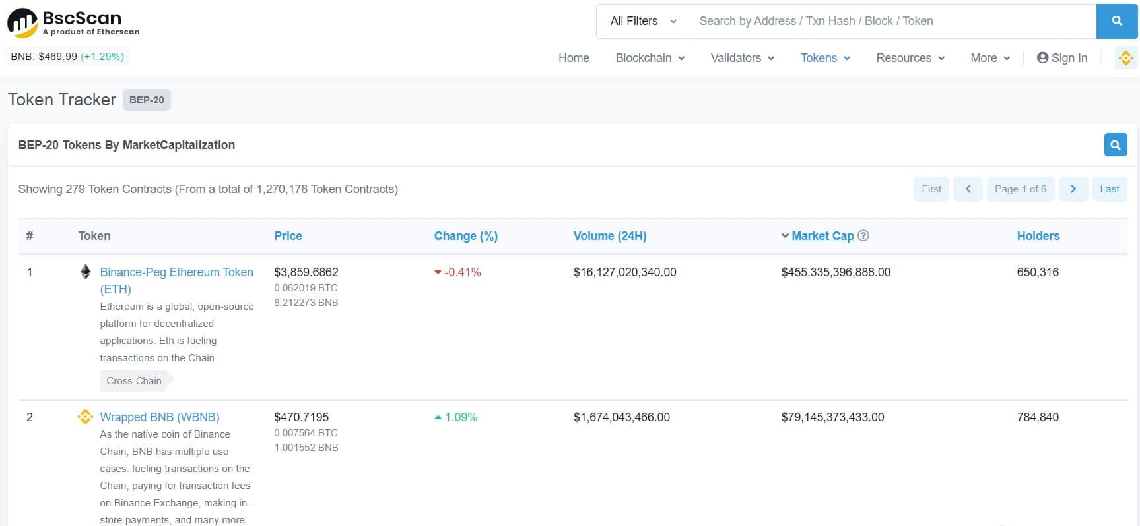Focus the address search input field
The width and height of the screenshot is (1140, 526).
tap(892, 21)
